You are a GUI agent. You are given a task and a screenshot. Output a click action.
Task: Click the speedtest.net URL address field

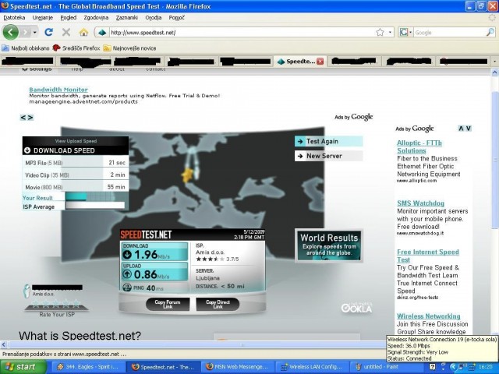pos(242,33)
